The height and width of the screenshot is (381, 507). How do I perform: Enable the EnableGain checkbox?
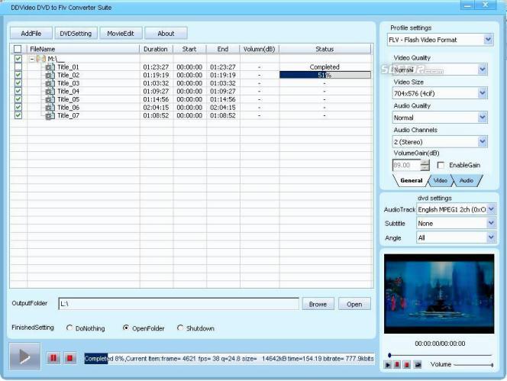[x=441, y=165]
